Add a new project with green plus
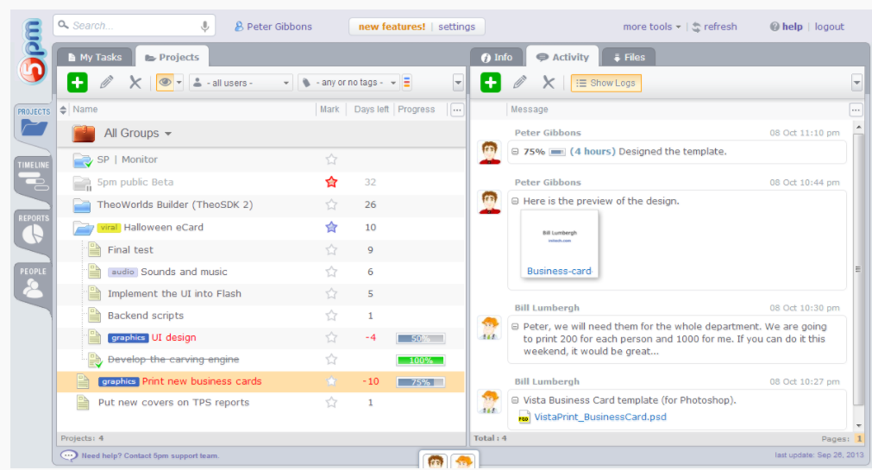The height and width of the screenshot is (470, 872). (78, 82)
